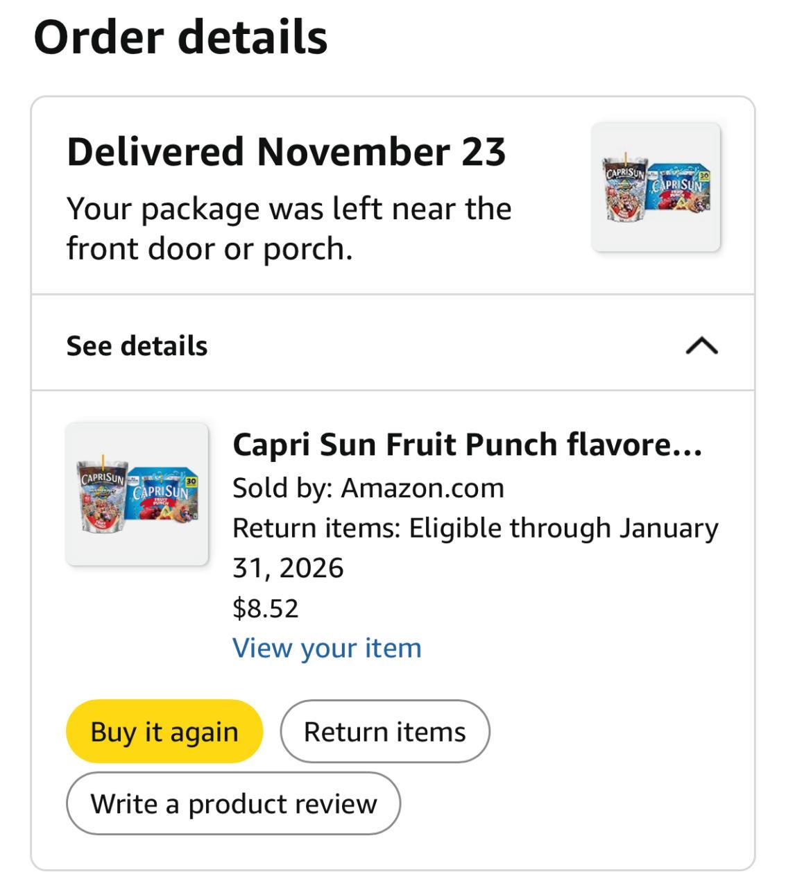Tap the Return items button

385,732
